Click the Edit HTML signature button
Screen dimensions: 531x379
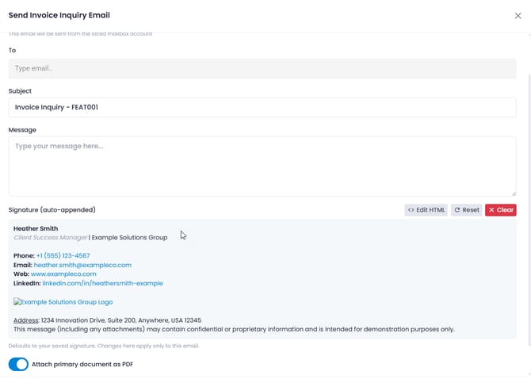(426, 210)
